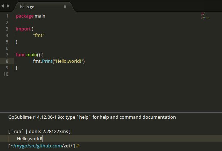222x151 pixels.
Task: Click line number 6 in gutter
Action: click(7, 48)
